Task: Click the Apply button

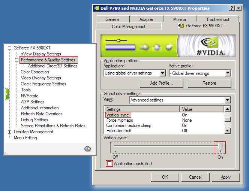Action: [x=226, y=177]
